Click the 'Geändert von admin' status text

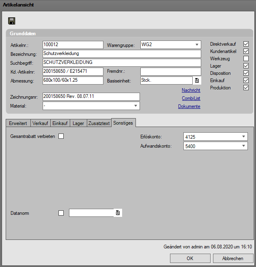click(208, 246)
